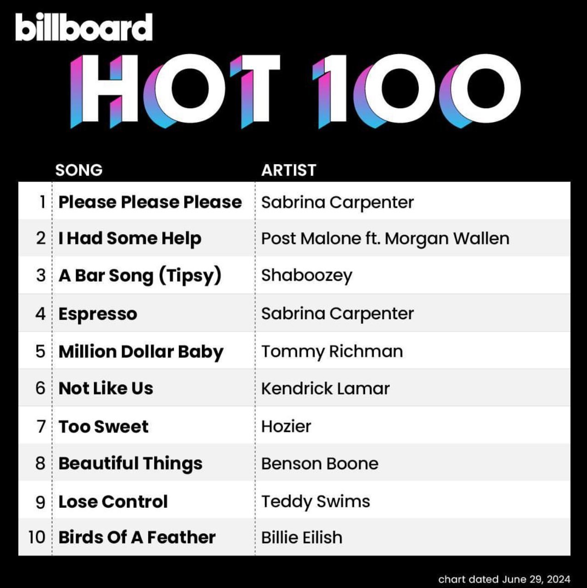Open the song Espresso
The width and height of the screenshot is (587, 588).
coord(98,314)
